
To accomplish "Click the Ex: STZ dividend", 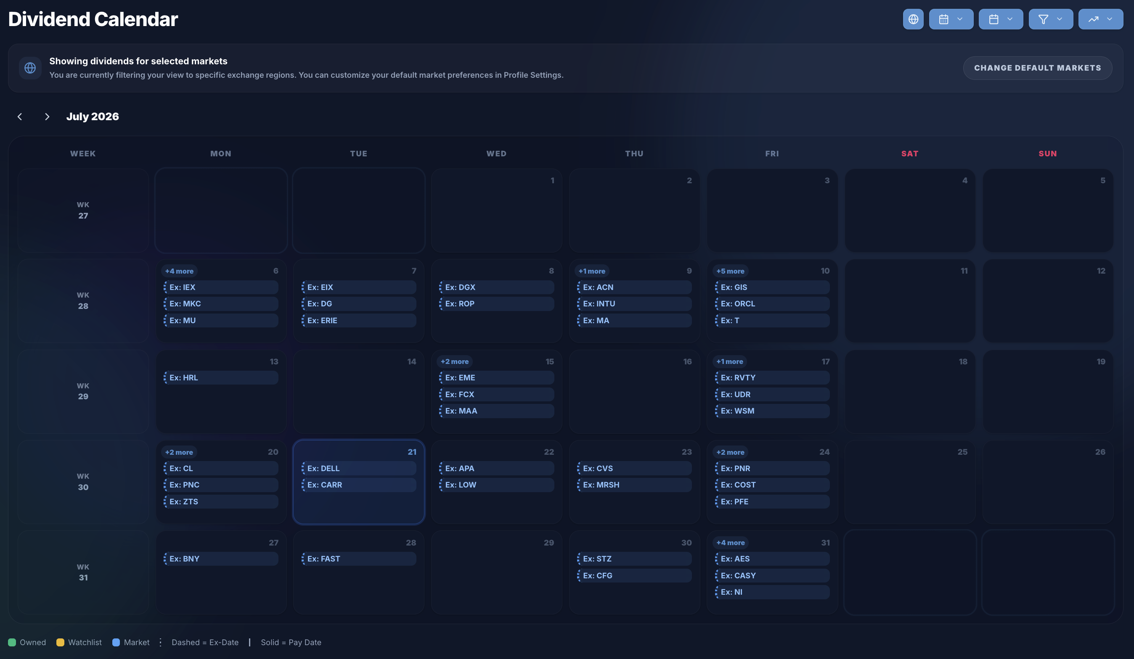I will point(634,559).
